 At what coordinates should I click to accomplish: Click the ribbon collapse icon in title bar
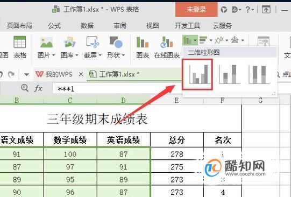coord(266,9)
